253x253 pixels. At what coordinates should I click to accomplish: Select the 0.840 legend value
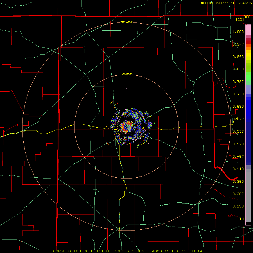238,69
